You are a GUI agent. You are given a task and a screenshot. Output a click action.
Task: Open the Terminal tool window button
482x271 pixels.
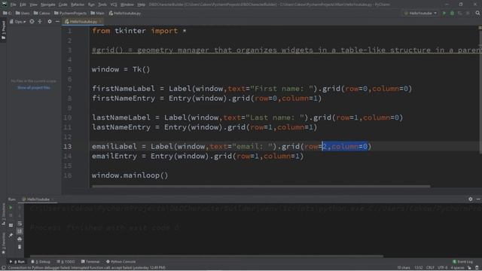click(90, 262)
